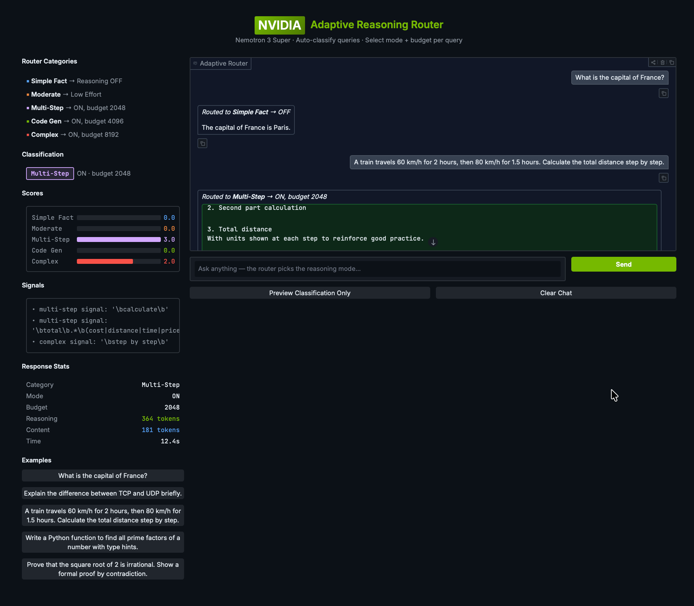Load the 'What is the capital of France?' example
Viewport: 694px width, 606px height.
[103, 475]
